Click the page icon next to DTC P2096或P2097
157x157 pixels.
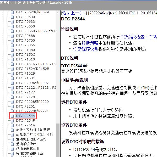click(12, 83)
